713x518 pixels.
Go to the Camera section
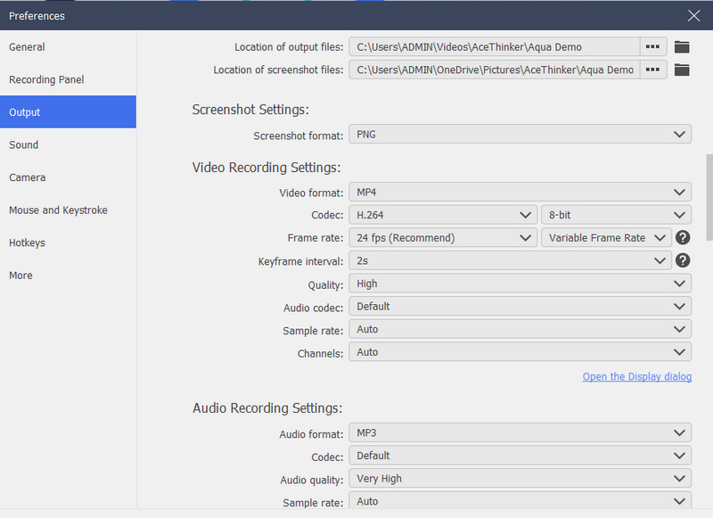tap(27, 177)
